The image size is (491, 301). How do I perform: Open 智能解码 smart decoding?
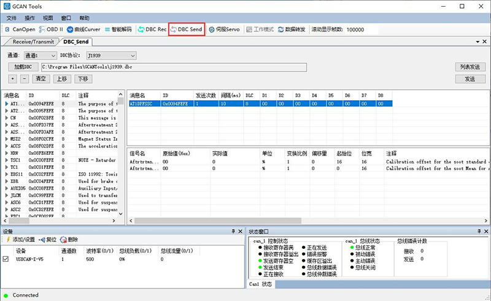tap(119, 29)
